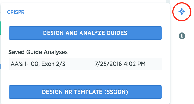Open the information icon panel
The width and height of the screenshot is (194, 104).
pyautogui.click(x=182, y=36)
